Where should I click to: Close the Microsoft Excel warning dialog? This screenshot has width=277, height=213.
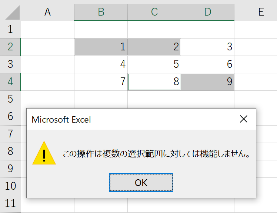pos(244,119)
